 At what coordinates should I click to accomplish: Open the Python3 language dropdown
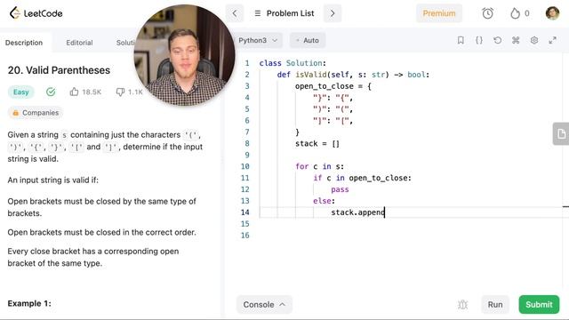pos(258,40)
